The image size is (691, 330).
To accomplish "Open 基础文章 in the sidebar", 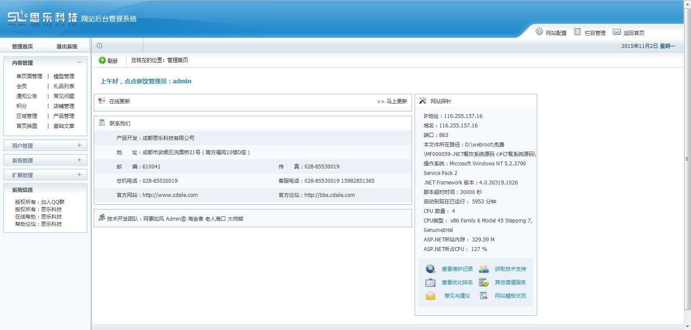I will [x=64, y=126].
